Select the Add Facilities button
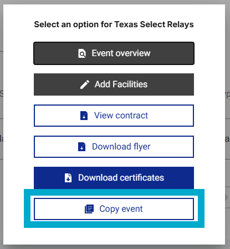 point(114,84)
